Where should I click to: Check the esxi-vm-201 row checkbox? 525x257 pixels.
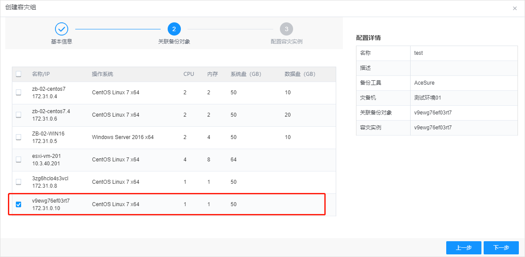[x=18, y=160]
